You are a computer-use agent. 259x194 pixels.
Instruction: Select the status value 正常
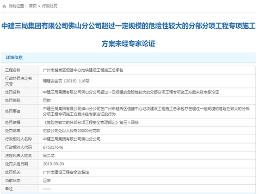coord(47,181)
